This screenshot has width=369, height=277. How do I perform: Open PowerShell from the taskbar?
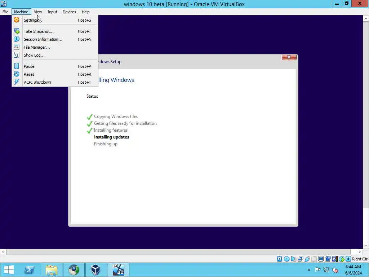30,270
